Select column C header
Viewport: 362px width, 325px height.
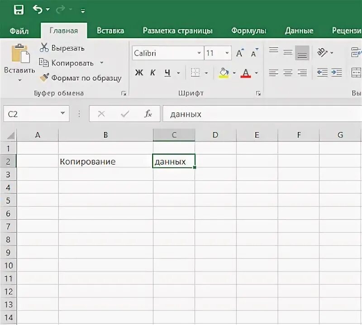(174, 135)
